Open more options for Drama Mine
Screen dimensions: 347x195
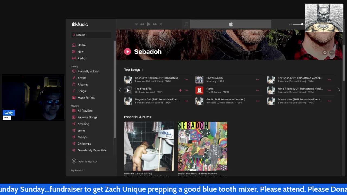click(329, 101)
